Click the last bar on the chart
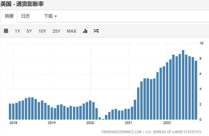The width and height of the screenshot is (209, 136). coord(196,90)
